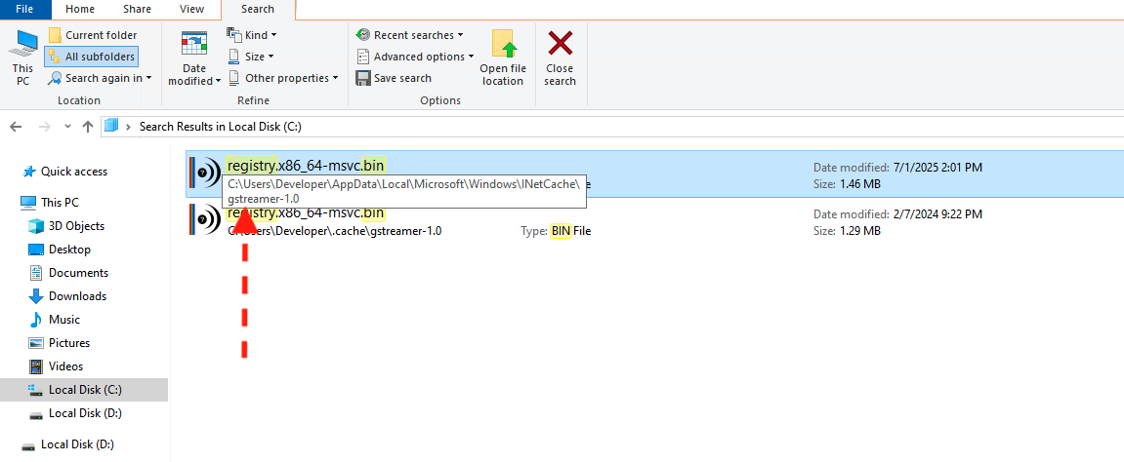Click the Music note icon
The width and height of the screenshot is (1124, 462).
[x=36, y=320]
